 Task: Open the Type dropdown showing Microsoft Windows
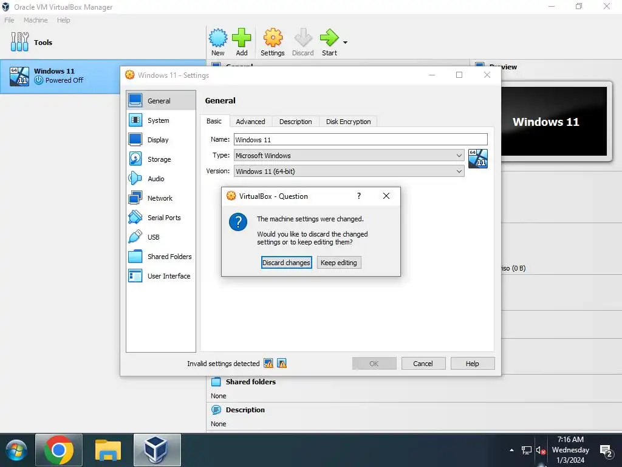[x=349, y=155]
